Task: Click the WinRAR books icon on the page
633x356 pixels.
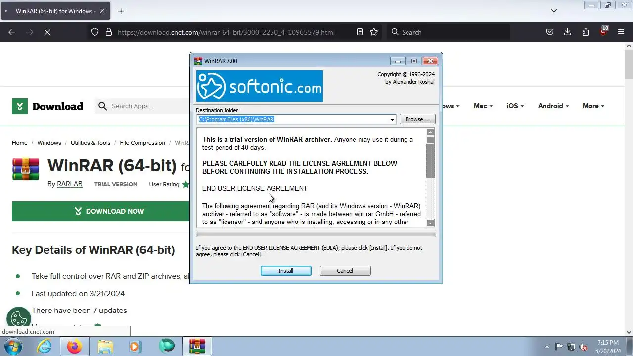Action: click(26, 169)
